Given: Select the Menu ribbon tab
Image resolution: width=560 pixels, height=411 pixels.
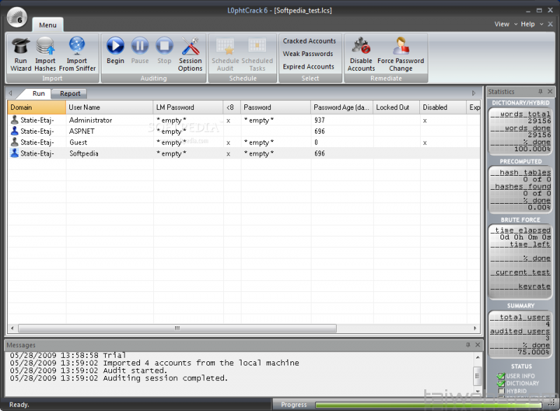Looking at the screenshot, I should (48, 25).
